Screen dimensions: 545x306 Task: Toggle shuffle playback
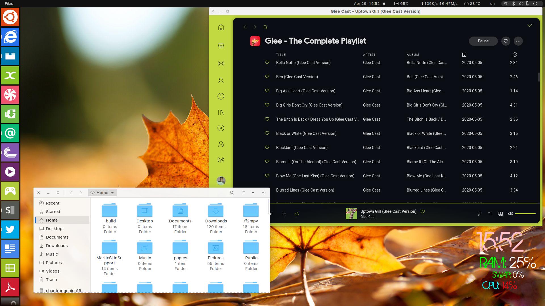tap(284, 214)
